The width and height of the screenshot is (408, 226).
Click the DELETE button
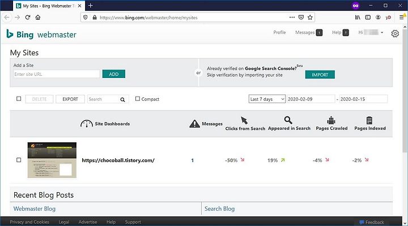pyautogui.click(x=39, y=99)
